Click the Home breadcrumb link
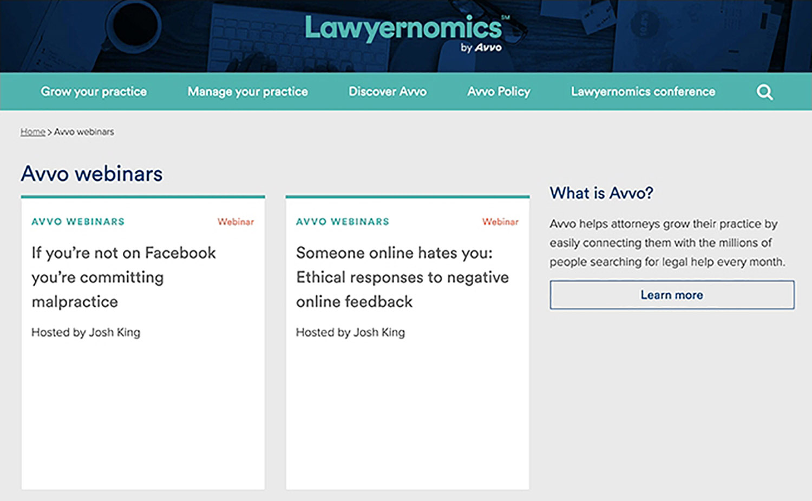Viewport: 812px width, 501px height. tap(32, 131)
